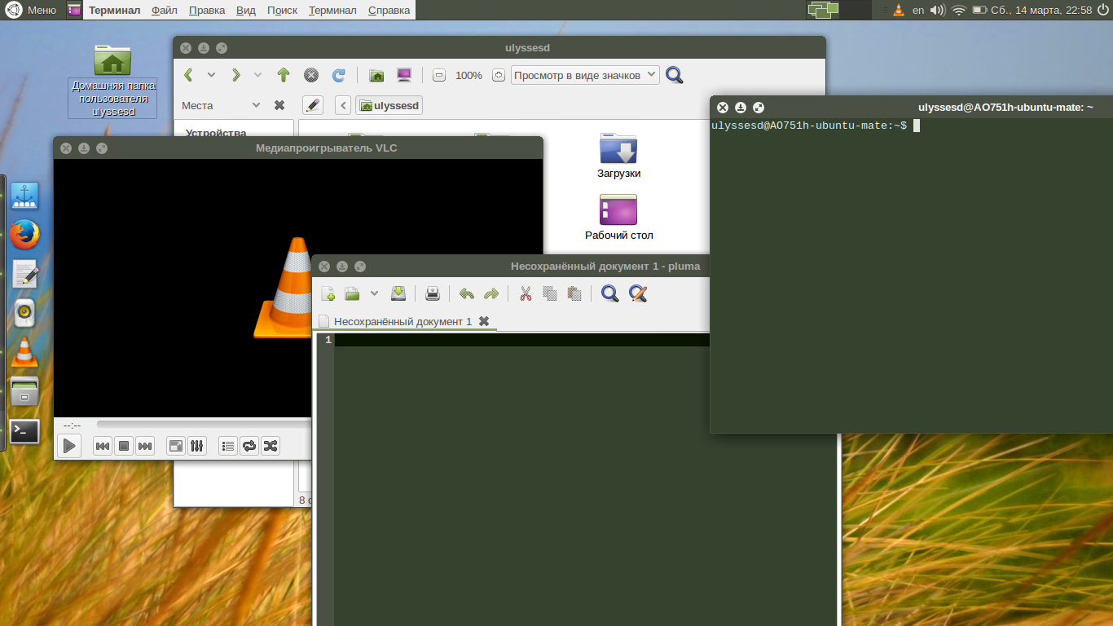Open the home folder desktop icon
Viewport: 1113px width, 626px height.
pos(112,80)
